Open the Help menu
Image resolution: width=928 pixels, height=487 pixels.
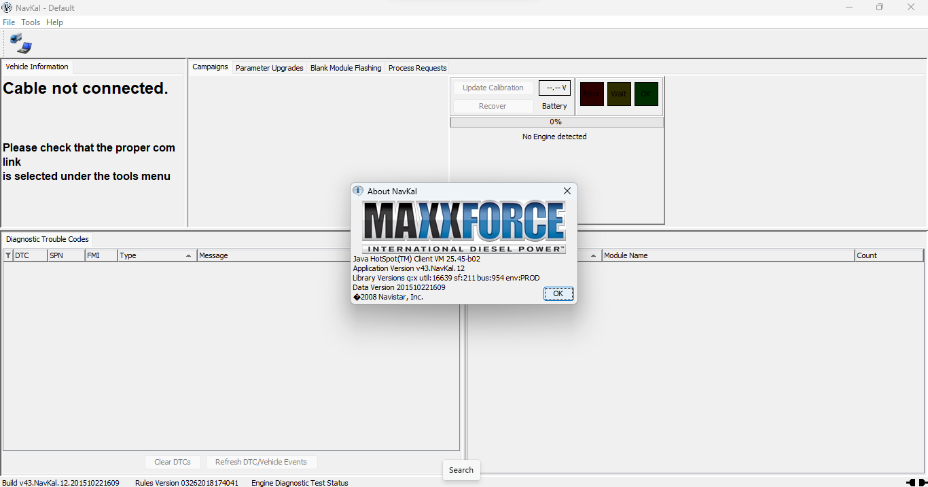(54, 22)
